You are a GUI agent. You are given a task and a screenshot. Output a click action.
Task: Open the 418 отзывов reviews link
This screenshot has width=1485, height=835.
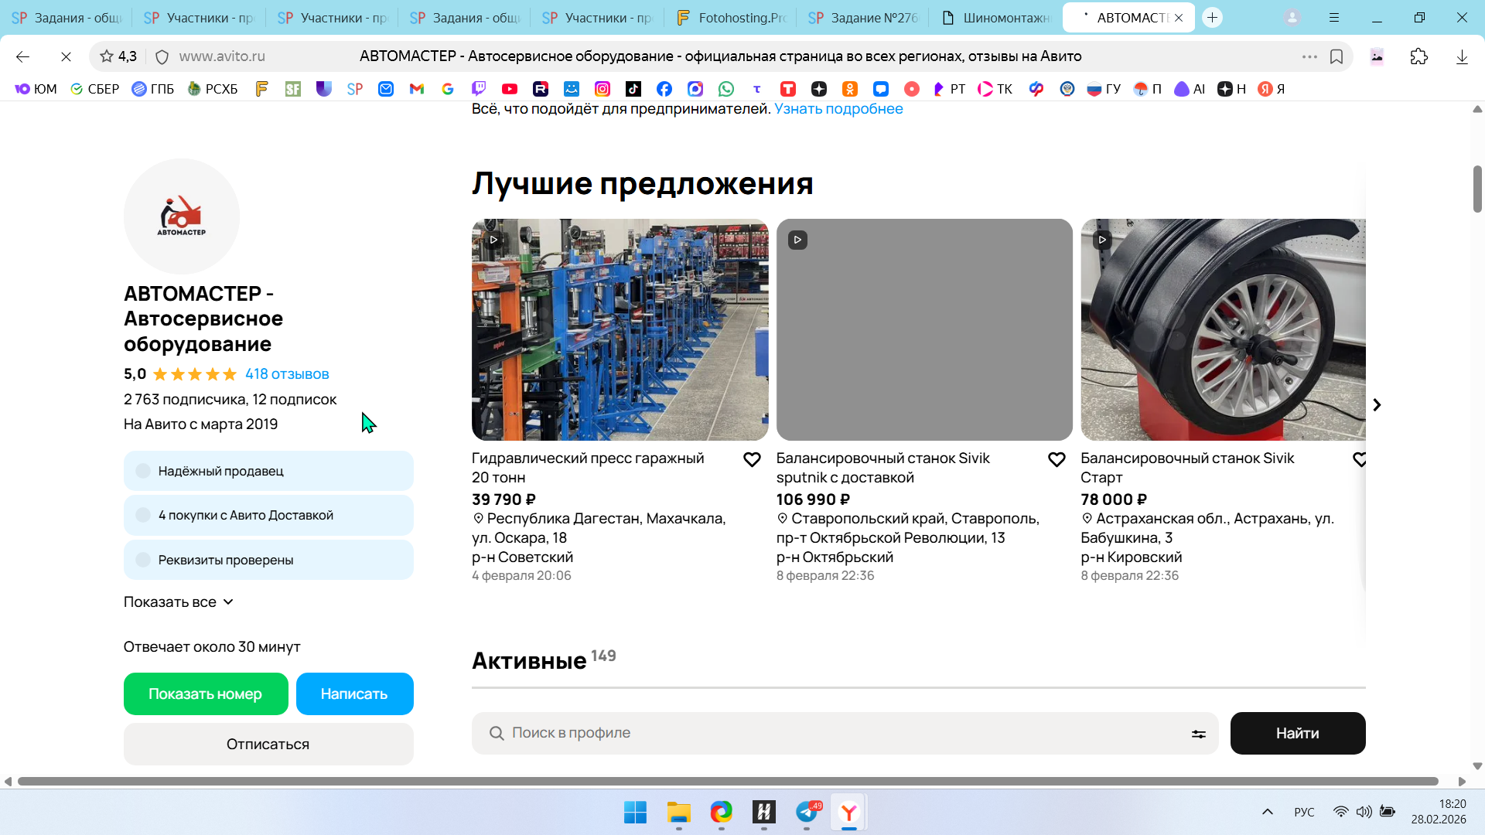[287, 374]
